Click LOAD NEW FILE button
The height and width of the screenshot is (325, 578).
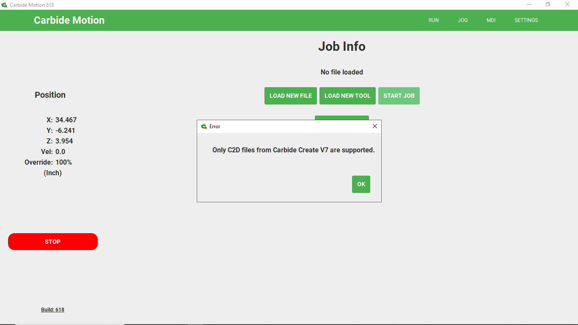[x=291, y=96]
